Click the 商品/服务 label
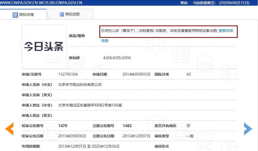 (x=77, y=36)
